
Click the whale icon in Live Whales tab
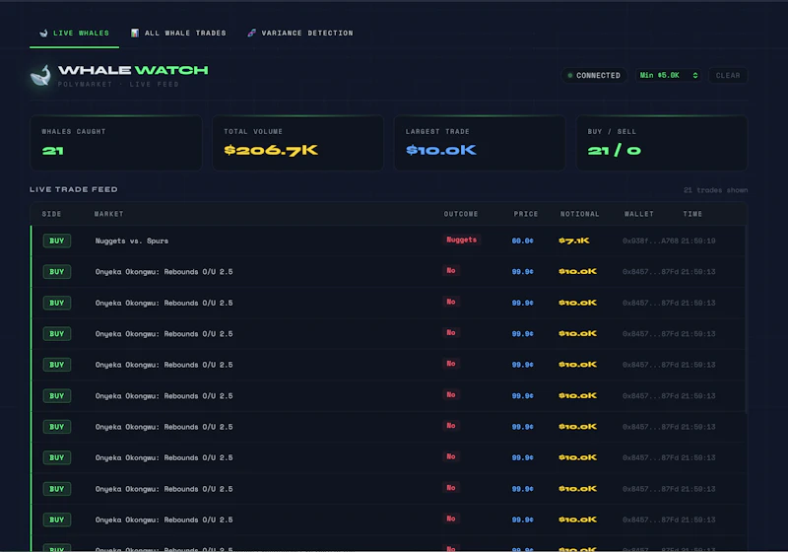pyautogui.click(x=43, y=34)
